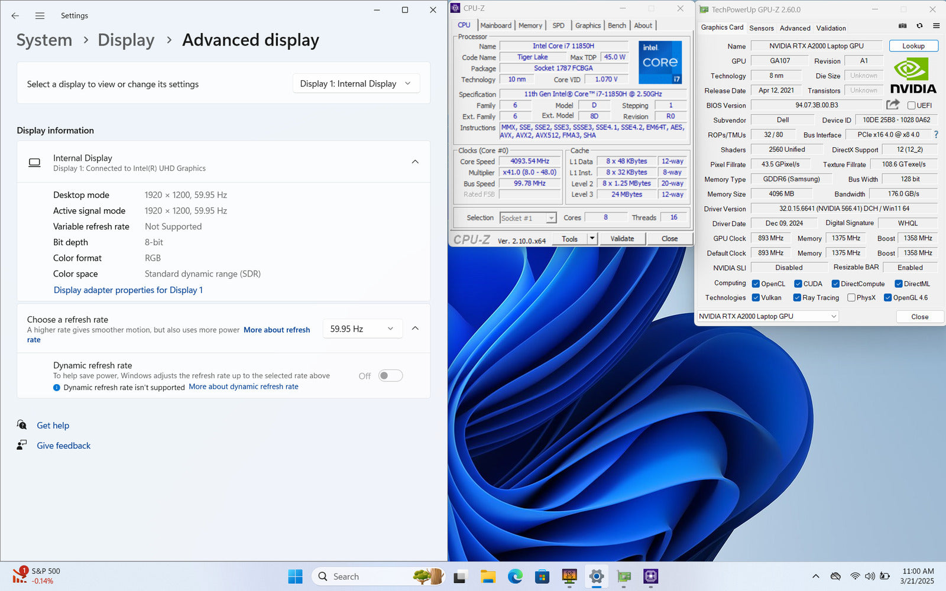Switch to CPU-Z Memory tab
This screenshot has height=591, width=946.
pyautogui.click(x=530, y=25)
